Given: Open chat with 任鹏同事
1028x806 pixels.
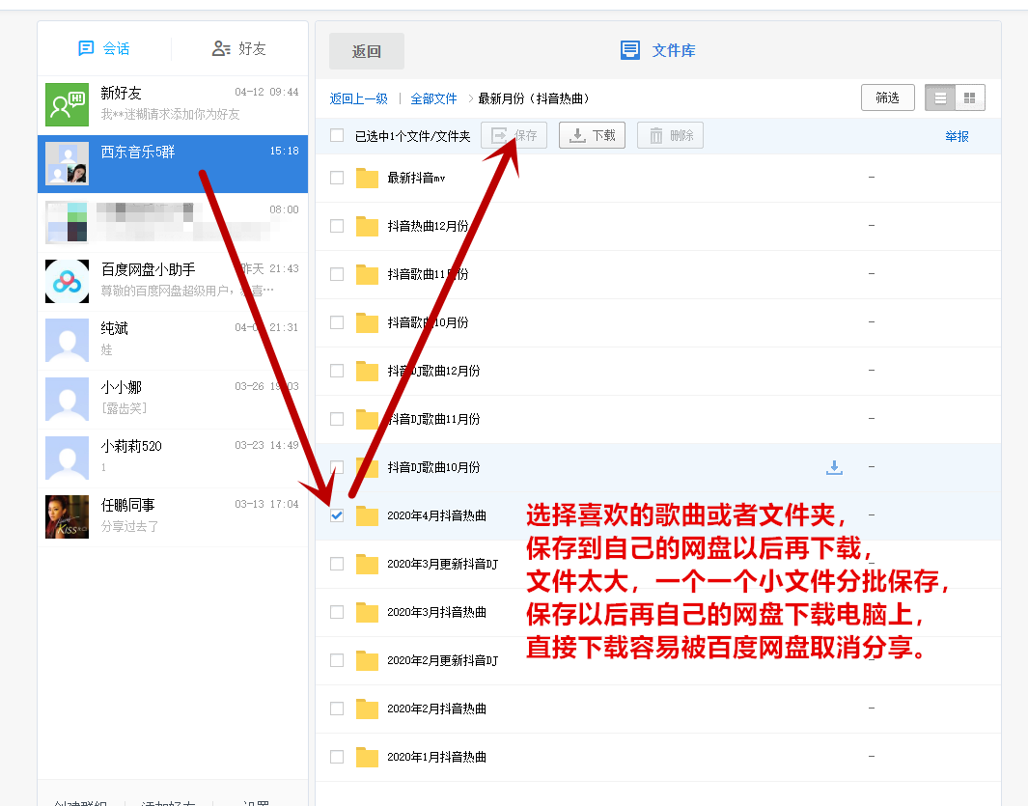Looking at the screenshot, I should pos(173,516).
